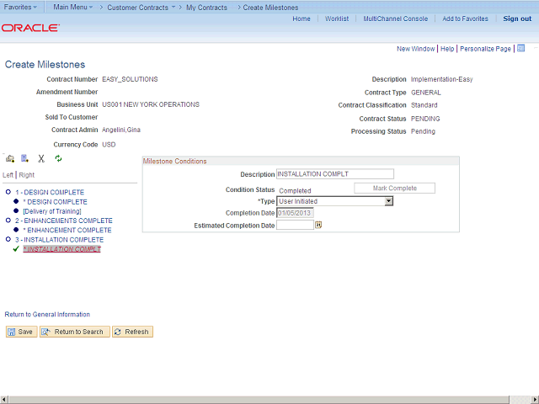Go to Home in top navigation
539x404 pixels.
(x=302, y=19)
